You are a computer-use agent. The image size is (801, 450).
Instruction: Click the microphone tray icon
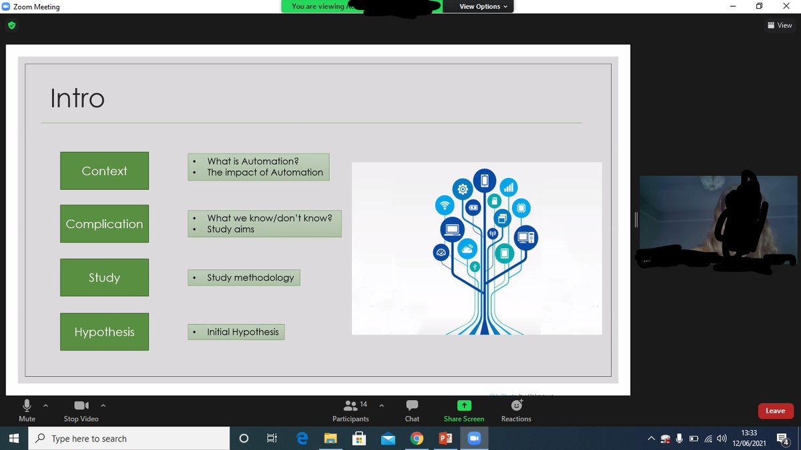[680, 439]
